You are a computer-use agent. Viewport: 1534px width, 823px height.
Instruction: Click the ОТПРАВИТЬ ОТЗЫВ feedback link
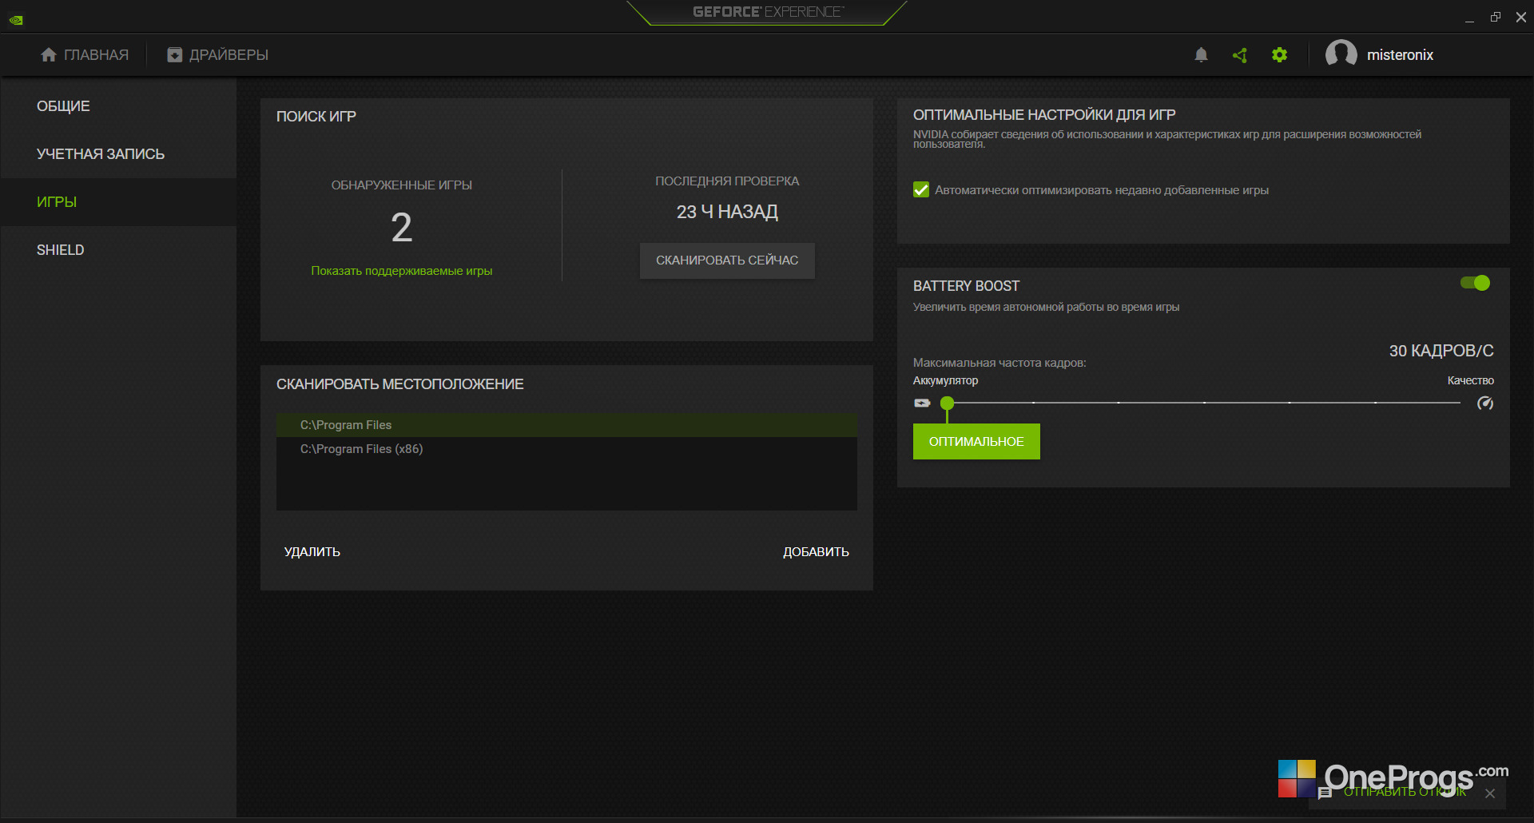point(1405,792)
